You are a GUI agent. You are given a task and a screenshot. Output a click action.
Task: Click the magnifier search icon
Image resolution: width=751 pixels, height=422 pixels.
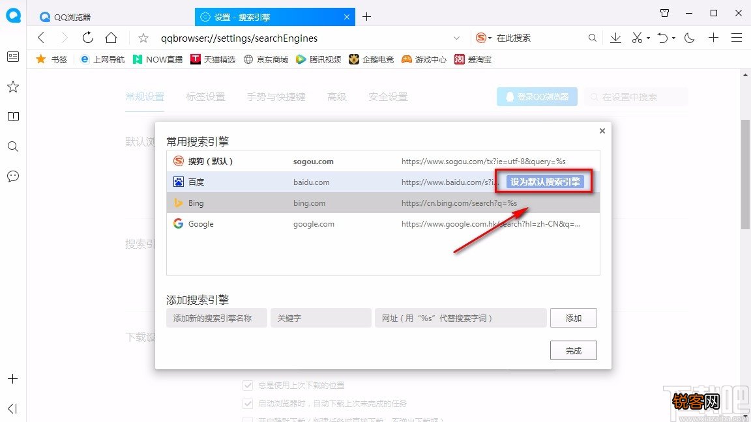pyautogui.click(x=593, y=38)
